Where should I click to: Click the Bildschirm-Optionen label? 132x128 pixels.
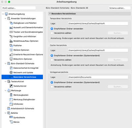(23, 59)
